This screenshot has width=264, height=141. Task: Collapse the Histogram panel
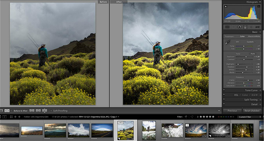[x=260, y=2]
